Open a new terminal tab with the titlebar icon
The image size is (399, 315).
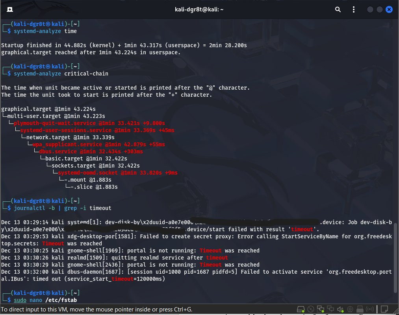10,10
